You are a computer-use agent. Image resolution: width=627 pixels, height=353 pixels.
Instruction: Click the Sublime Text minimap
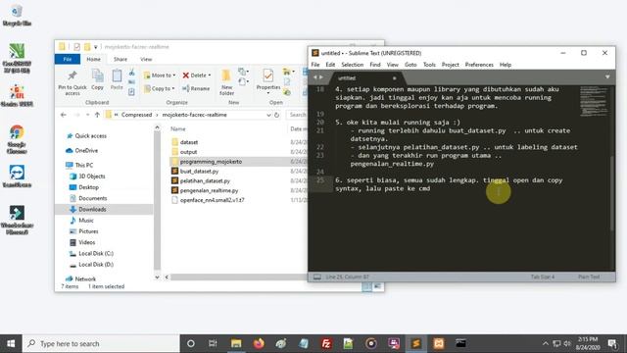[x=594, y=102]
